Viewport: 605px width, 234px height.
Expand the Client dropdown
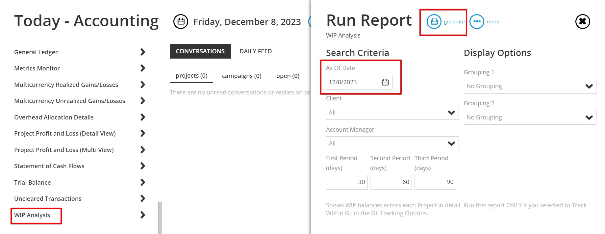(x=392, y=113)
